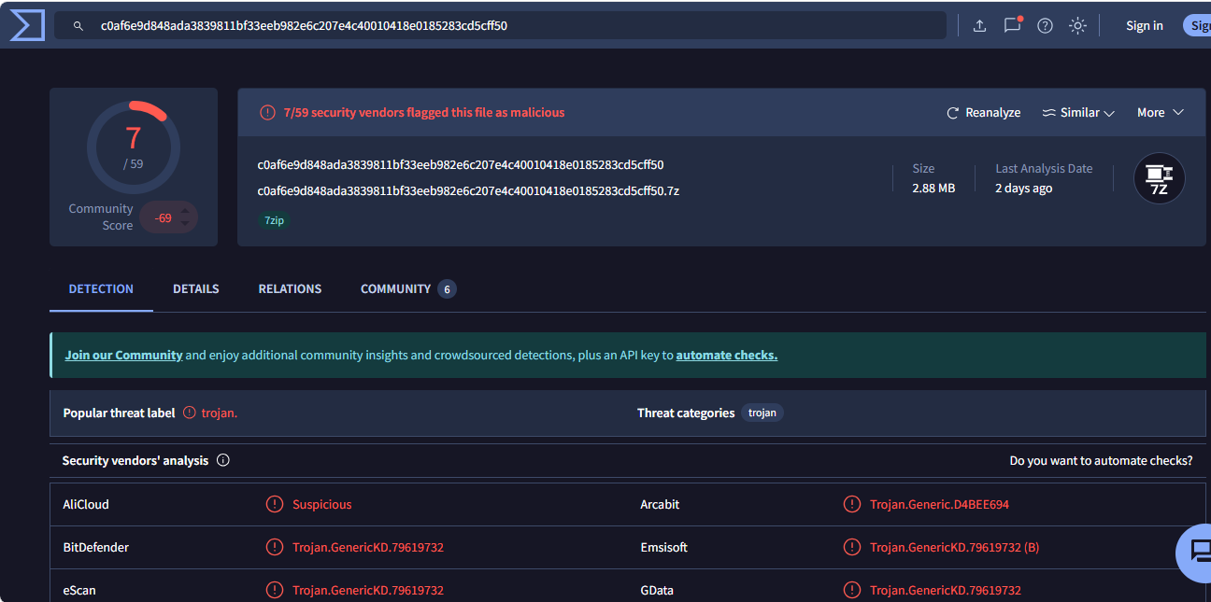Click the upload file icon
1211x602 pixels.
979,26
